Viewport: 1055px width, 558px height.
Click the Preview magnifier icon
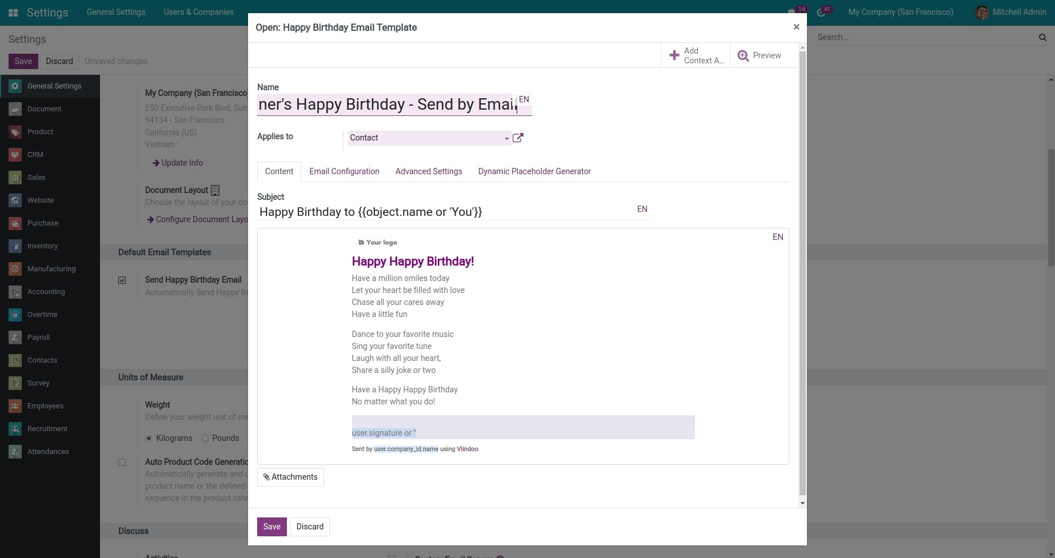click(x=743, y=55)
